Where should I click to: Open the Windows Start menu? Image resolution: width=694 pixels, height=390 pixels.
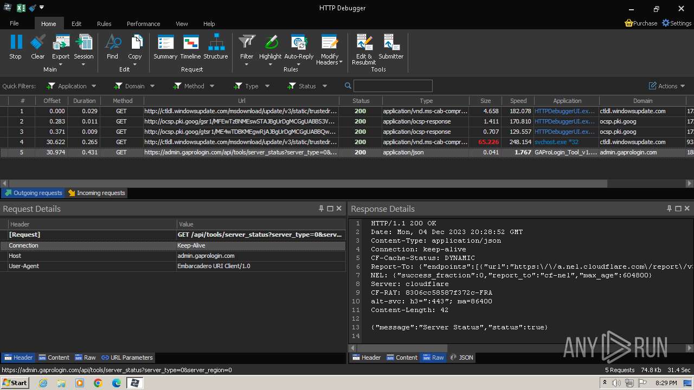pos(15,382)
